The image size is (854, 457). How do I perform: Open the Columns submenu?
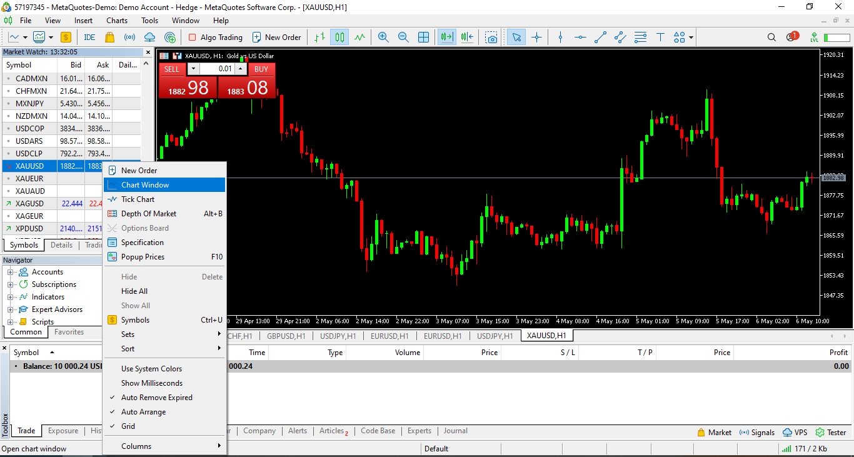[164, 446]
